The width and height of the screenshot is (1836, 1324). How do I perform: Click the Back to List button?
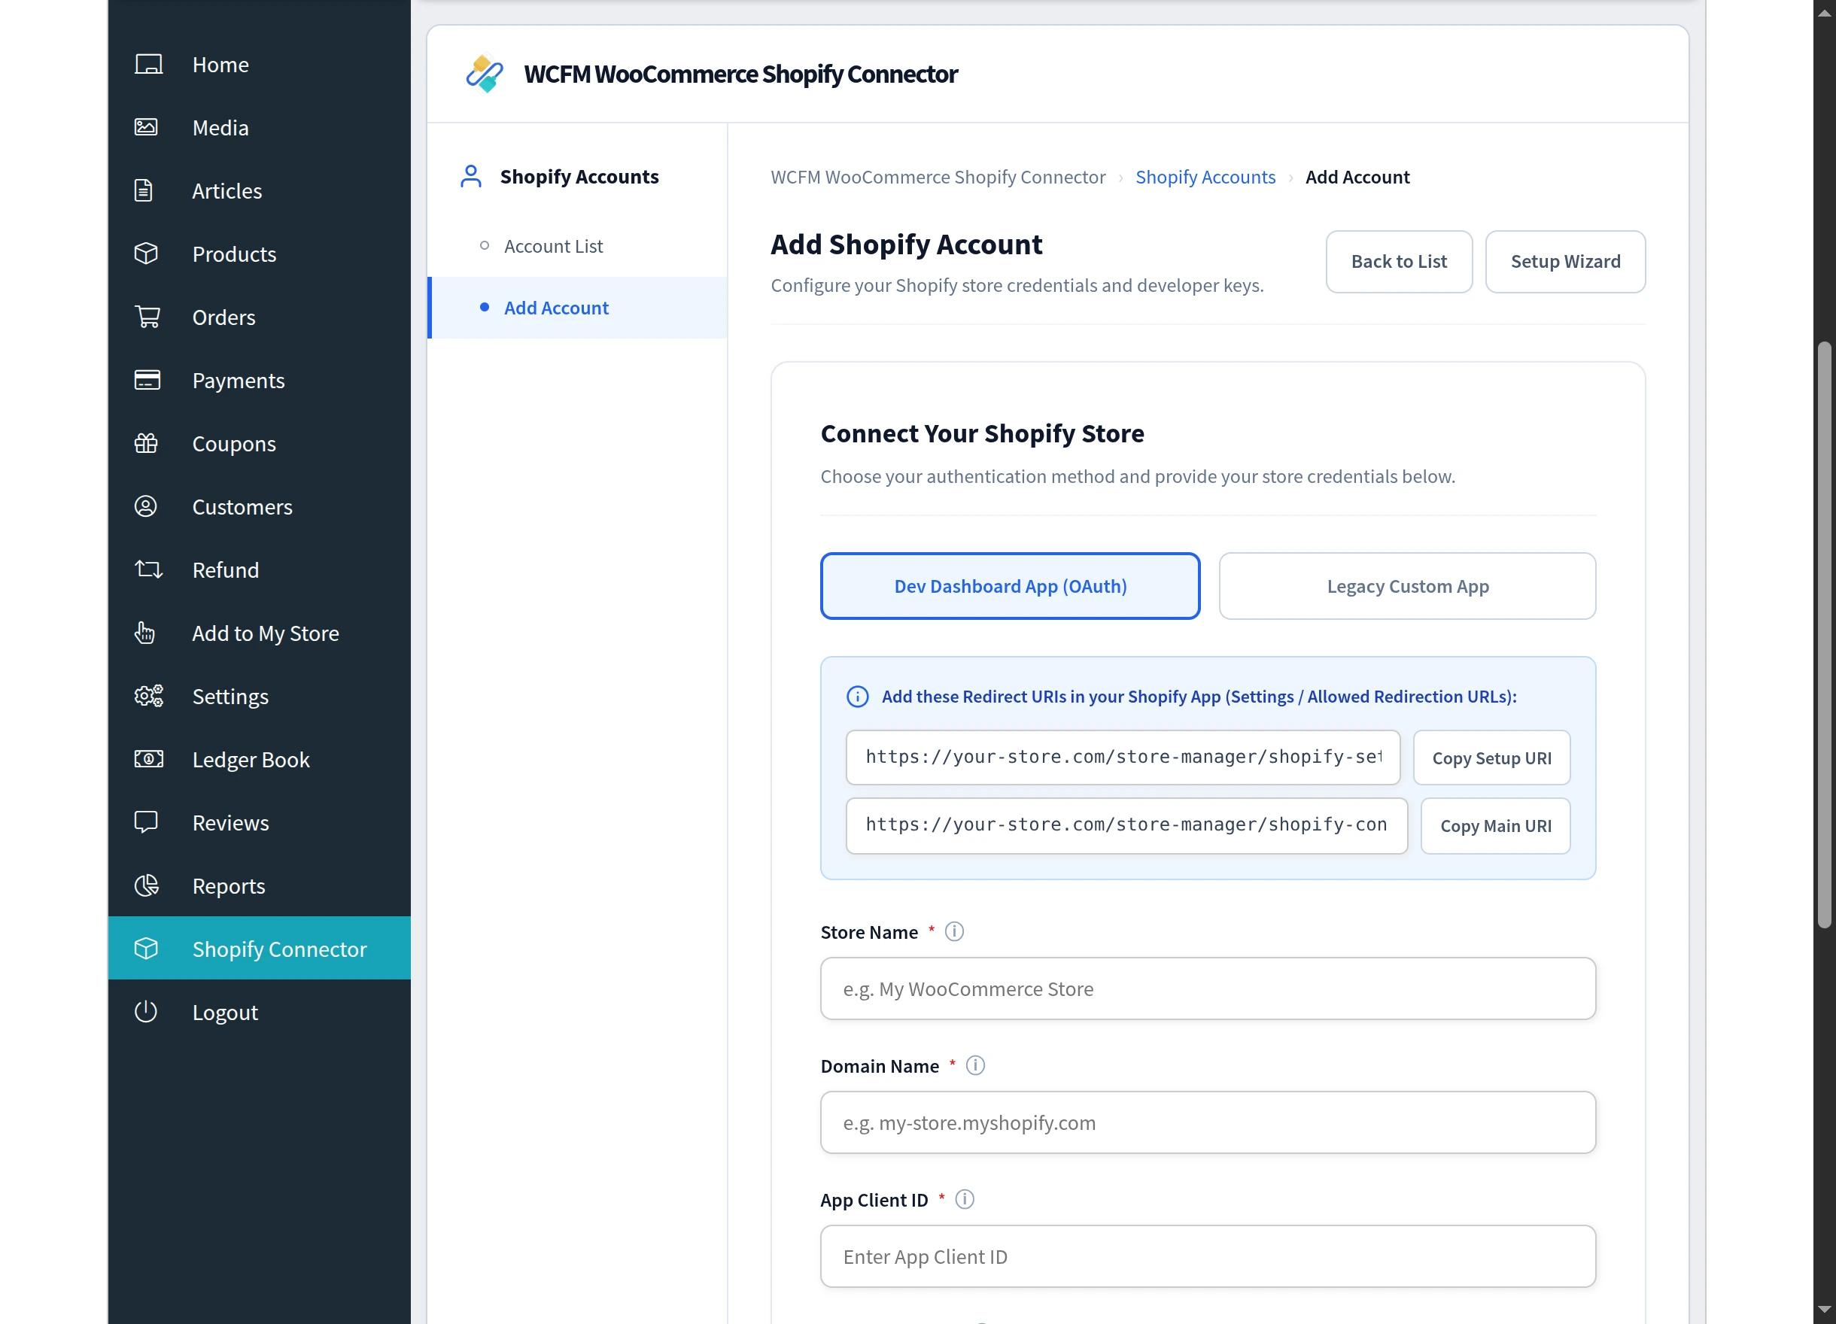coord(1398,260)
